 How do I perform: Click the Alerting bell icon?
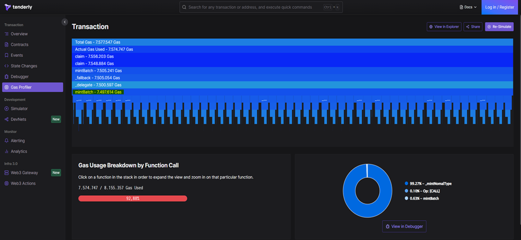pos(7,141)
